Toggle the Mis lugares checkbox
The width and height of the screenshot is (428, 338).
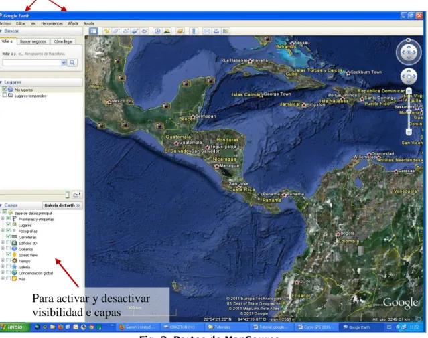point(5,89)
